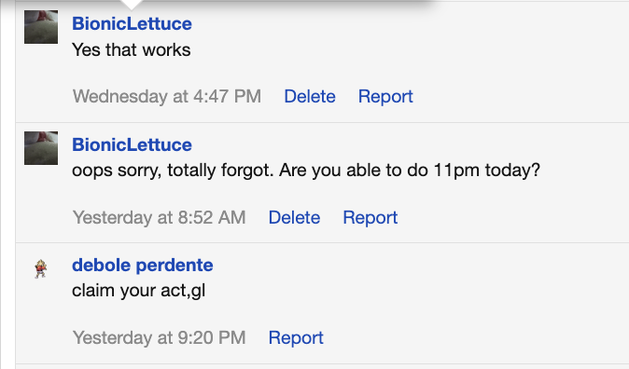Click BionicLettuce avatar beside "Yes that works"
Image resolution: width=629 pixels, height=369 pixels.
tap(41, 27)
